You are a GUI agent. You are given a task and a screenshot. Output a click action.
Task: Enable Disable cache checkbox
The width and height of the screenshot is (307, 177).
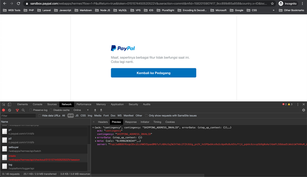[x=51, y=110]
